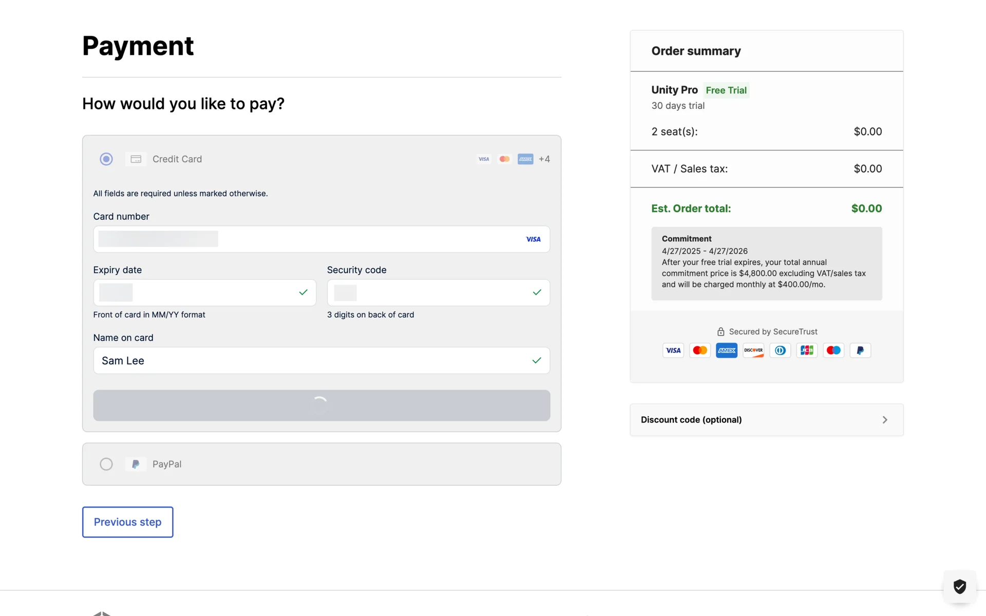Select the Credit Card radio button
Screen dimensions: 986x616
click(106, 159)
